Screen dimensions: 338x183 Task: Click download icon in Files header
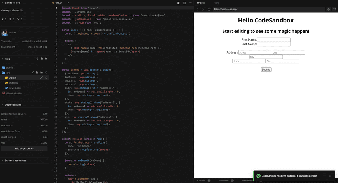click(x=37, y=59)
